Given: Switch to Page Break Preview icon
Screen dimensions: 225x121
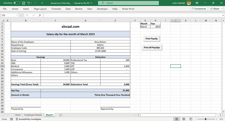Looking at the screenshot, I should click(x=191, y=119).
